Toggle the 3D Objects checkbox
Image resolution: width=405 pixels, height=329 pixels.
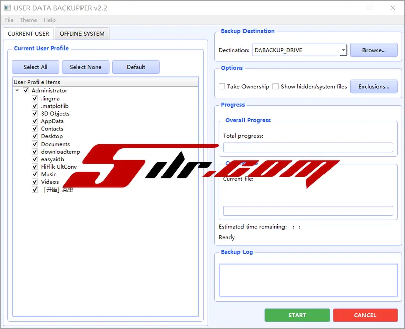pos(35,113)
